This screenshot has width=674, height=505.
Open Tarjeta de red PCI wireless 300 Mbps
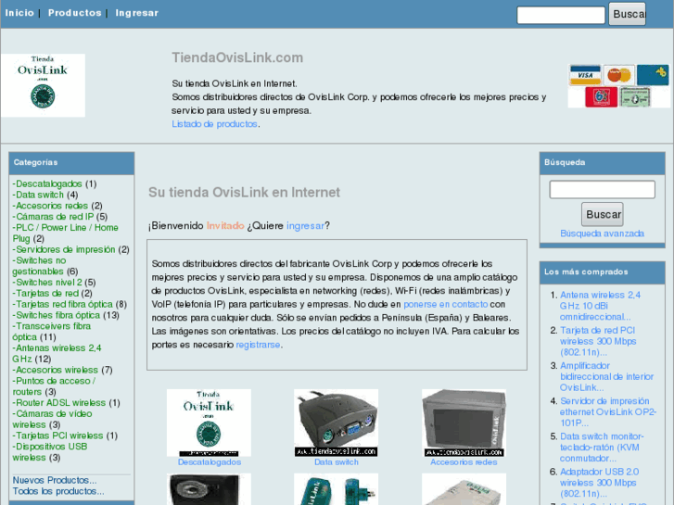click(598, 341)
